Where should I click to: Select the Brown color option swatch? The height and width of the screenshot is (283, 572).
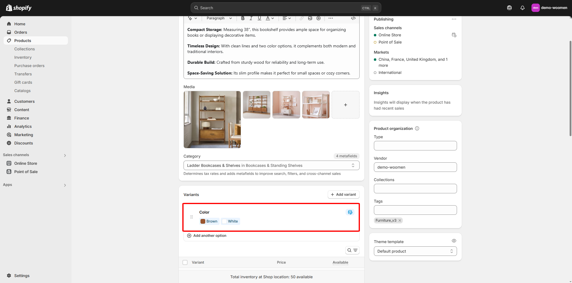(x=209, y=221)
